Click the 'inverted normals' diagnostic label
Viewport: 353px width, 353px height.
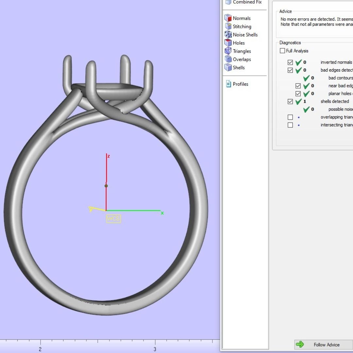(336, 62)
